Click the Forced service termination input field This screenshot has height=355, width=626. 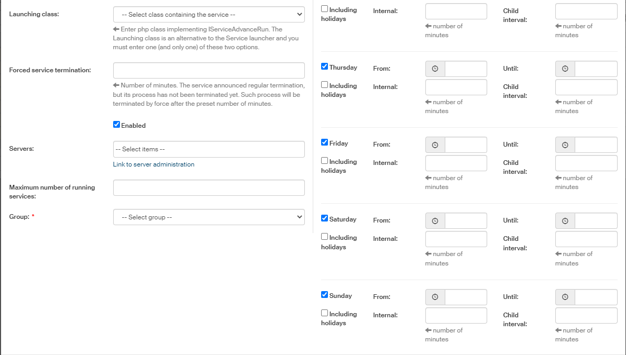(x=208, y=71)
